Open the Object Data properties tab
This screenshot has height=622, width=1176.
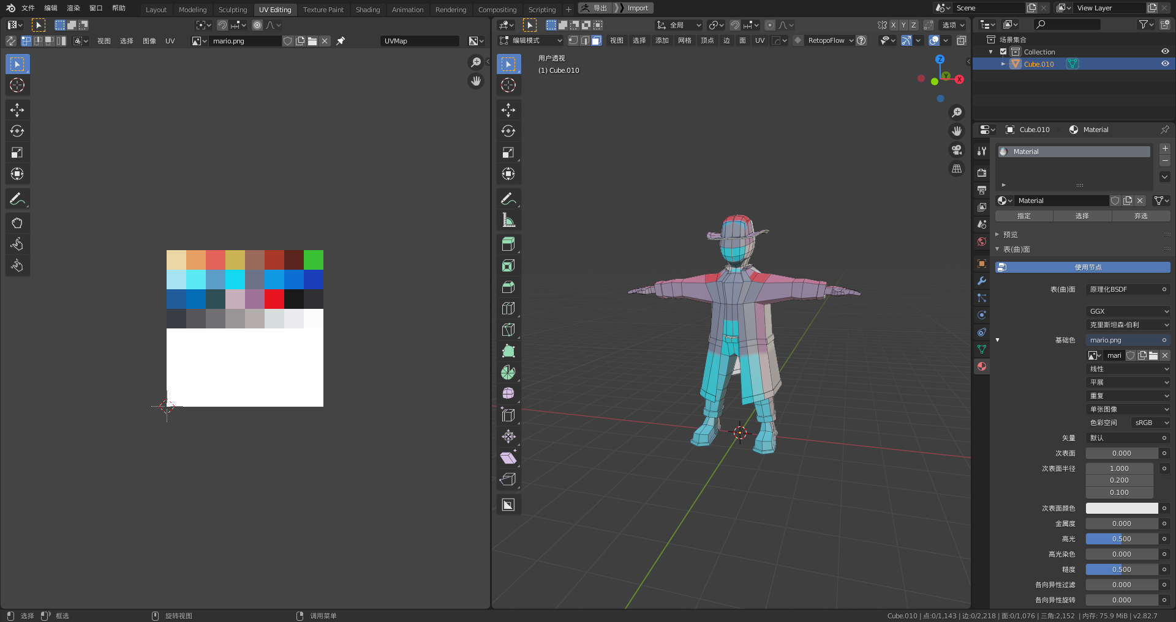(982, 349)
